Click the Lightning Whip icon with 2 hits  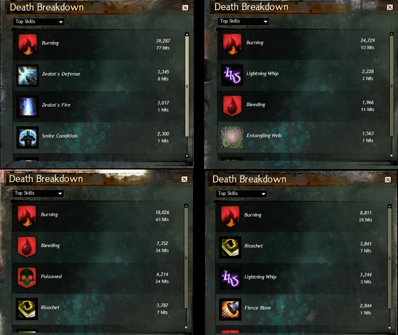click(x=232, y=75)
